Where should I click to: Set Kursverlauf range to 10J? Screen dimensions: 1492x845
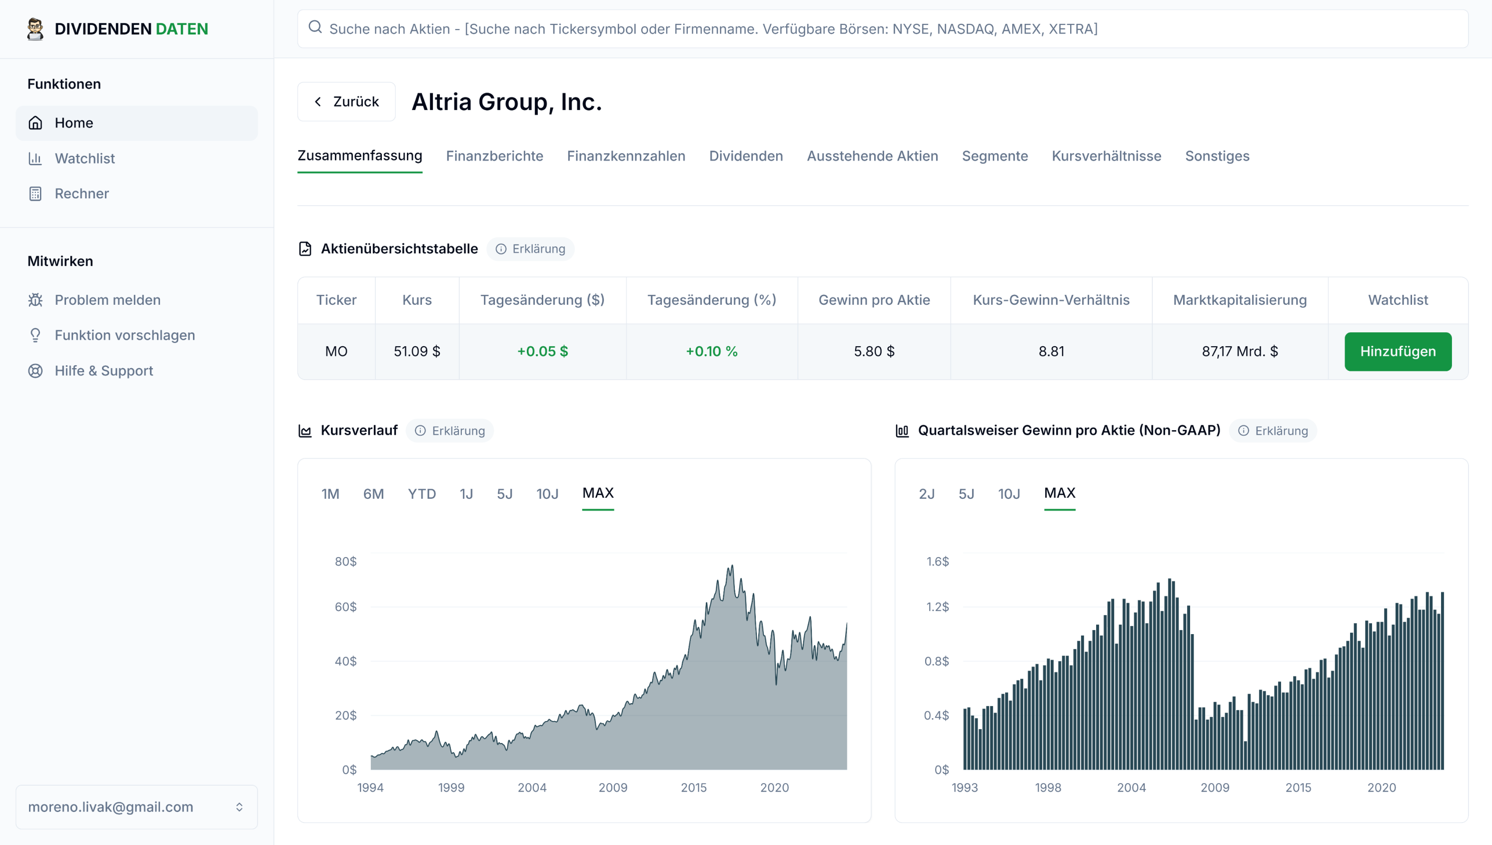[x=547, y=494]
